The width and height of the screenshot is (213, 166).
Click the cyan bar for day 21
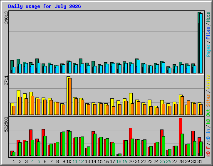click(x=139, y=66)
